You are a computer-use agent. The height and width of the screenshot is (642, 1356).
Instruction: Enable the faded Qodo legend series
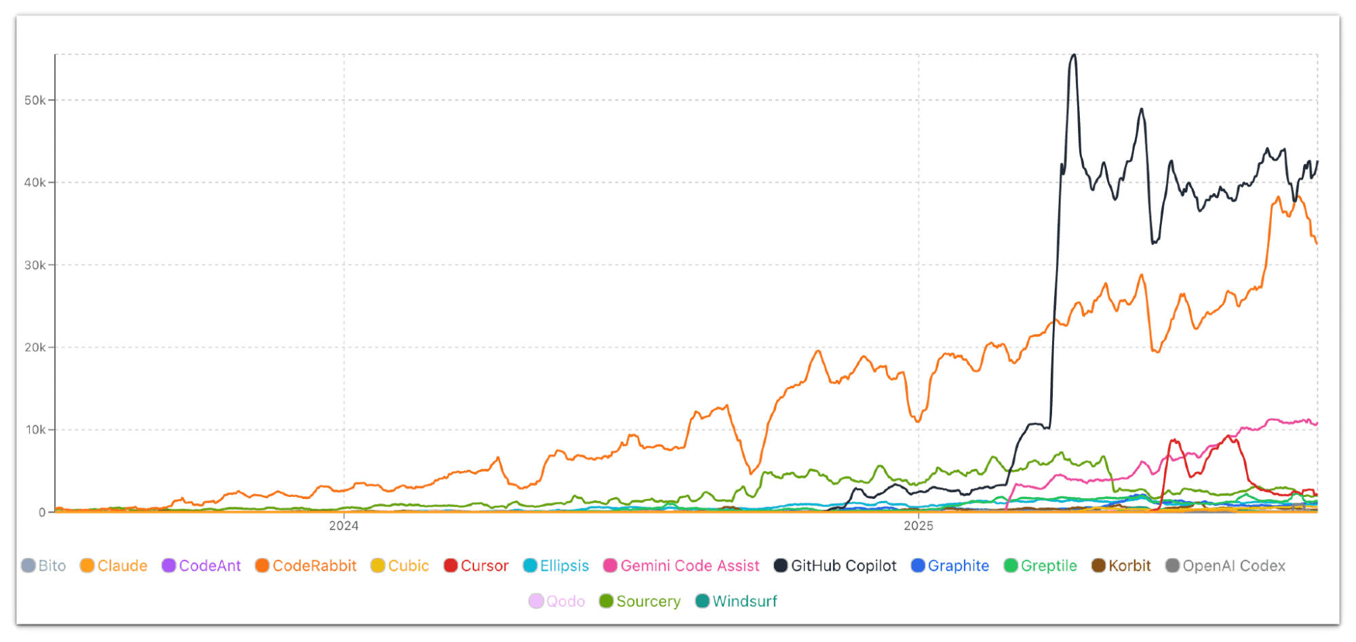coord(557,601)
